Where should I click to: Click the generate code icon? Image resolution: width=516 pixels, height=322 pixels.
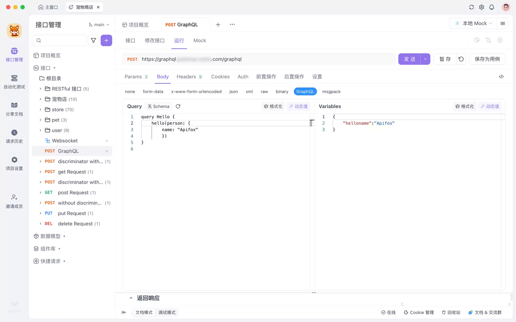pyautogui.click(x=501, y=77)
